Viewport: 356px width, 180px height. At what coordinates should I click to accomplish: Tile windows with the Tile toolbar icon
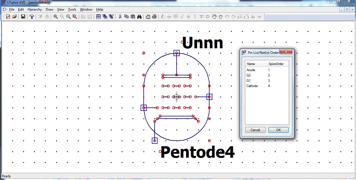tap(98, 17)
